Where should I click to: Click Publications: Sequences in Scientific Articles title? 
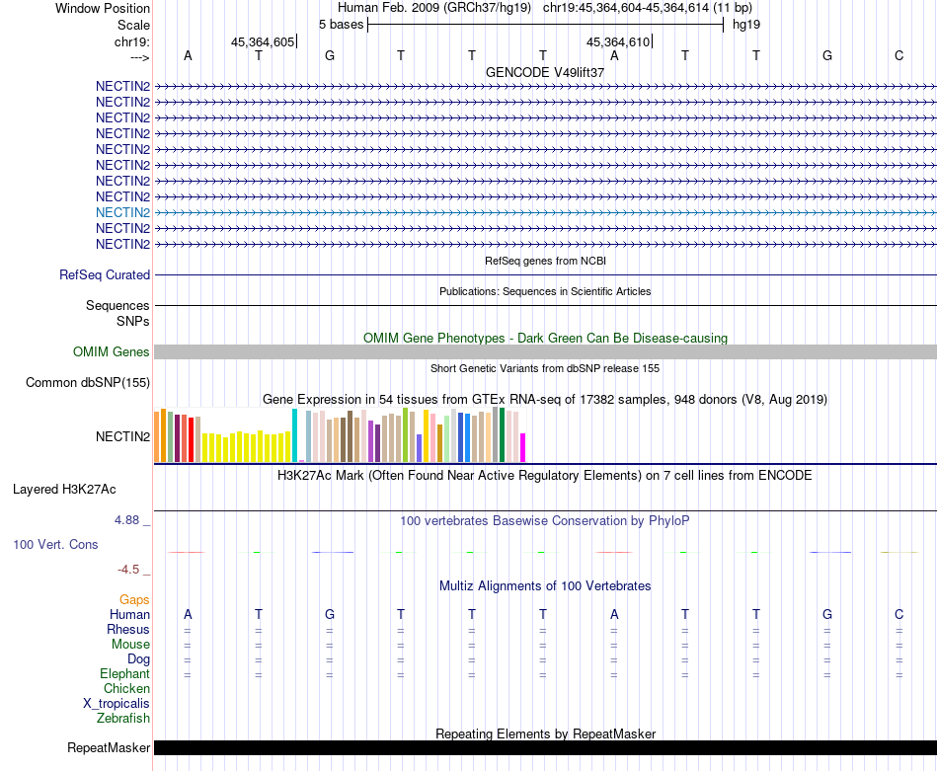(x=545, y=291)
